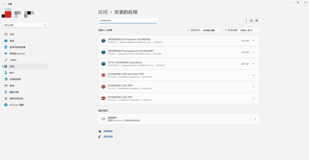Open System components (系统组件) settings
This screenshot has height=160, width=309.
coord(179,119)
